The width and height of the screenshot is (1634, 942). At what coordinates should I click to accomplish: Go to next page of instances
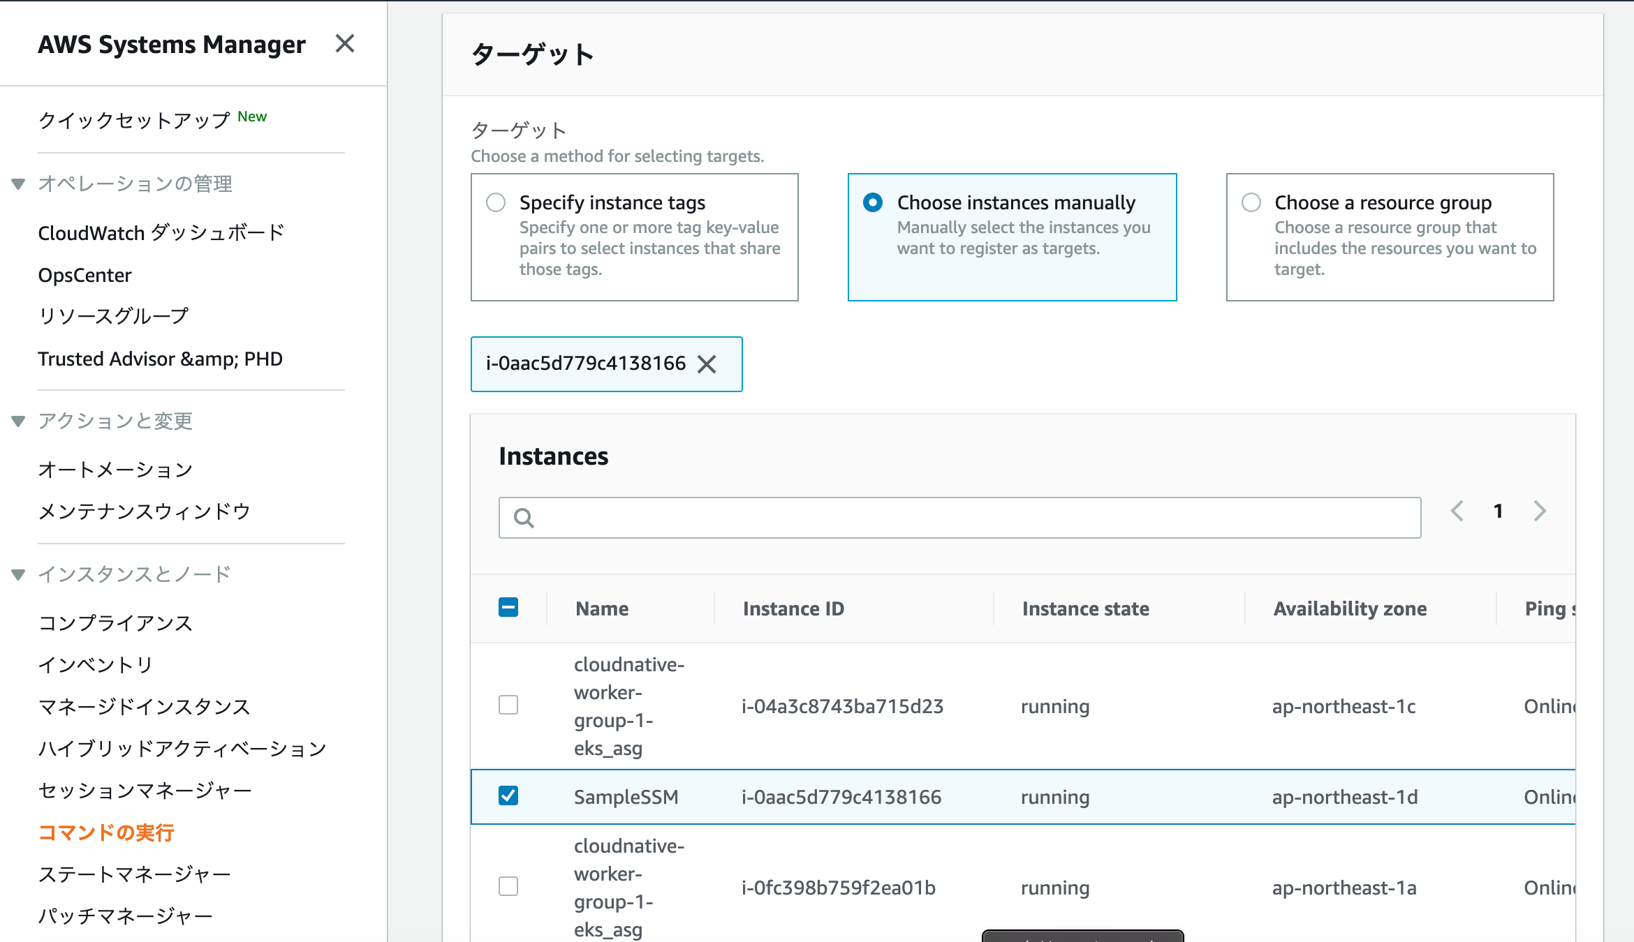point(1540,511)
